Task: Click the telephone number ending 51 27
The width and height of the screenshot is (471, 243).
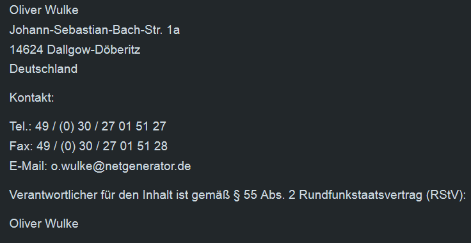Action: [x=100, y=127]
